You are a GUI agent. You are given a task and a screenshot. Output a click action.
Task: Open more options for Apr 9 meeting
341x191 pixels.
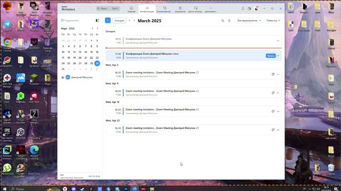278,93
